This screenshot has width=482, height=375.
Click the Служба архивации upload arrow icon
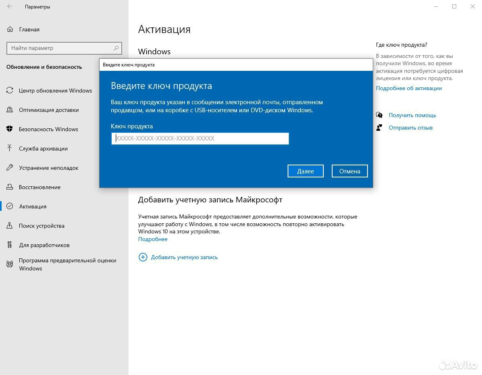(10, 148)
